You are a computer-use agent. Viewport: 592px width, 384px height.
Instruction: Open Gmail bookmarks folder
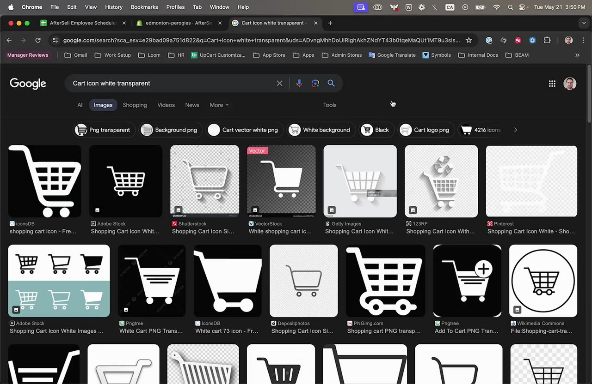pos(76,55)
